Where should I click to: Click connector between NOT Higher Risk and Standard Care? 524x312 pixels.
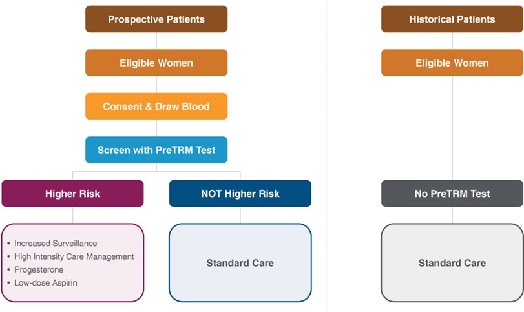[x=240, y=215]
